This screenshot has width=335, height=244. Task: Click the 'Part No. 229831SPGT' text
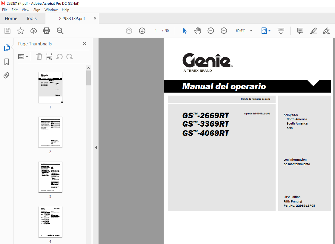pos(299,206)
